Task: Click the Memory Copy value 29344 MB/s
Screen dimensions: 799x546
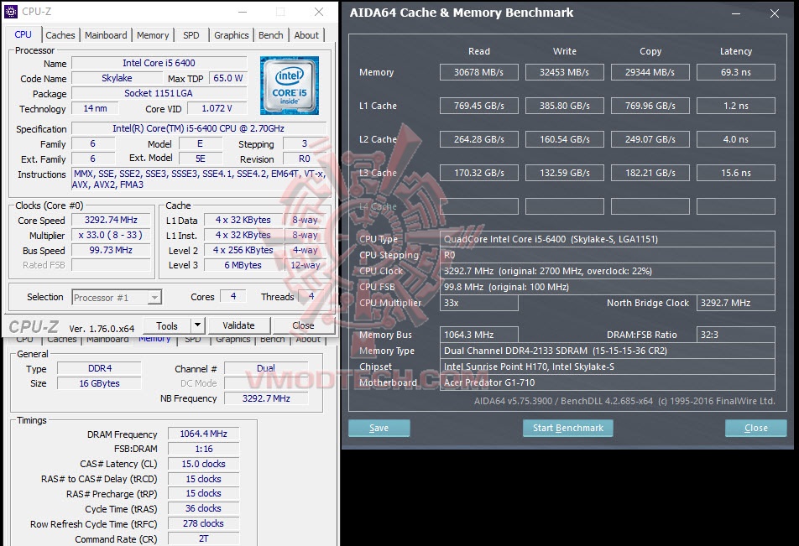Action: 650,72
